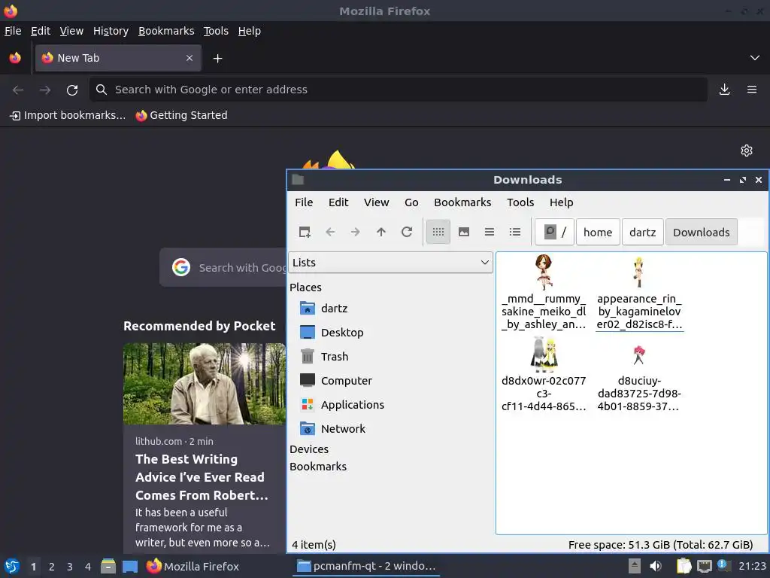Switch to compact view mode
Image resolution: width=770 pixels, height=578 pixels.
489,232
